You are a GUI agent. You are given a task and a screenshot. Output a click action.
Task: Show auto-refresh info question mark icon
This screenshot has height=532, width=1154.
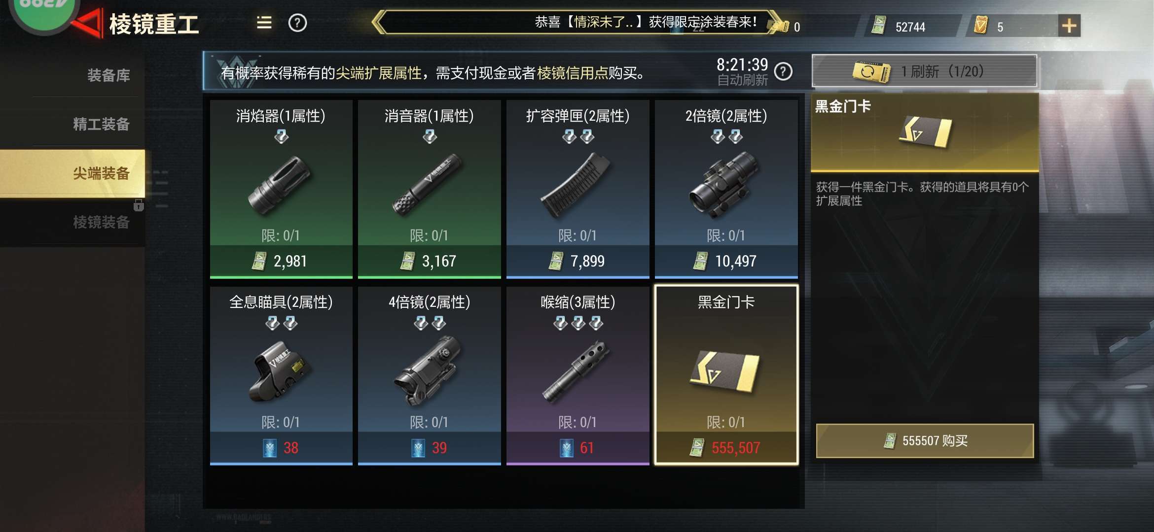click(783, 72)
